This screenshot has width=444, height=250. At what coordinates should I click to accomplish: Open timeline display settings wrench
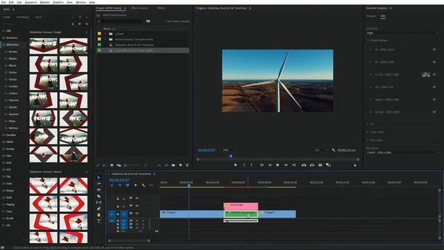[x=144, y=185]
